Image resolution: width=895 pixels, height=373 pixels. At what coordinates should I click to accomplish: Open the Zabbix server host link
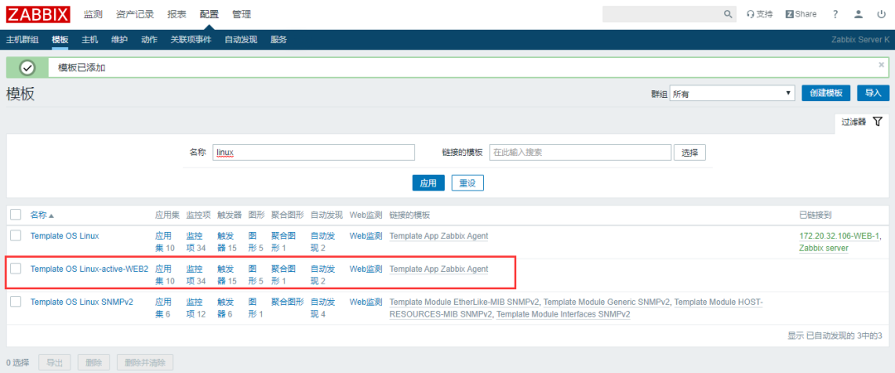825,248
